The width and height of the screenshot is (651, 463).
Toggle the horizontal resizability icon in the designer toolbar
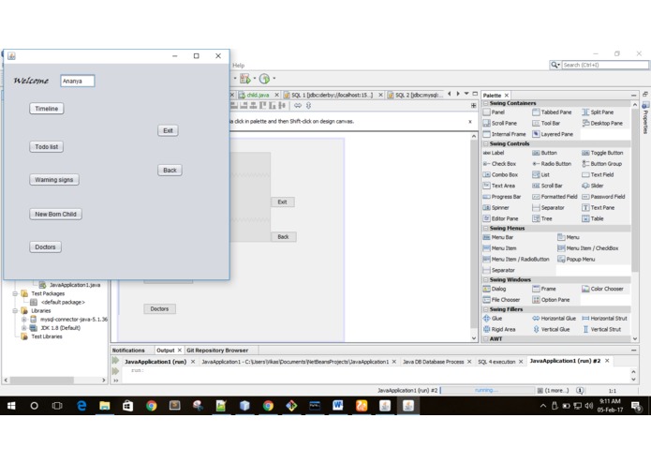point(298,106)
